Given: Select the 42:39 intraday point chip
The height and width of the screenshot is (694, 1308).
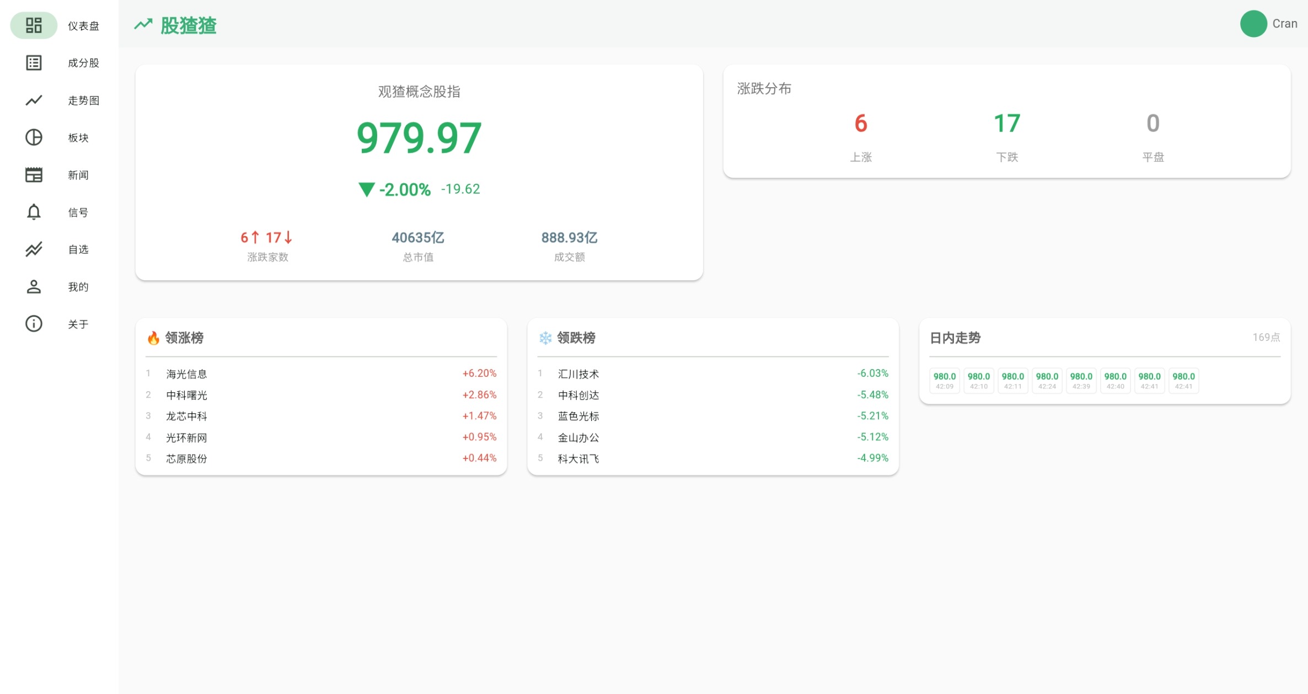Looking at the screenshot, I should [x=1081, y=380].
